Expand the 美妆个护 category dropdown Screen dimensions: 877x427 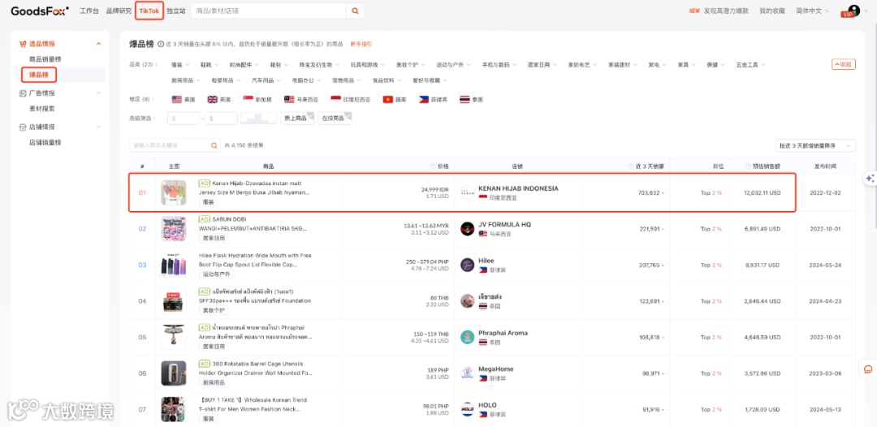point(410,65)
